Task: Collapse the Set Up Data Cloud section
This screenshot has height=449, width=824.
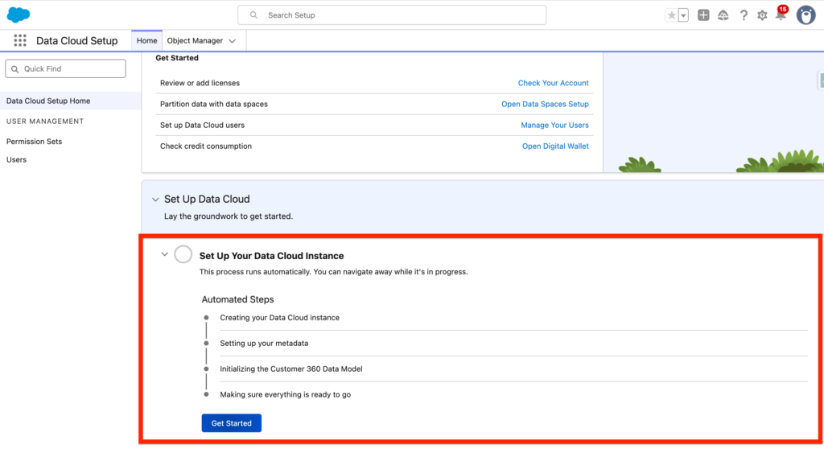Action: pos(154,200)
